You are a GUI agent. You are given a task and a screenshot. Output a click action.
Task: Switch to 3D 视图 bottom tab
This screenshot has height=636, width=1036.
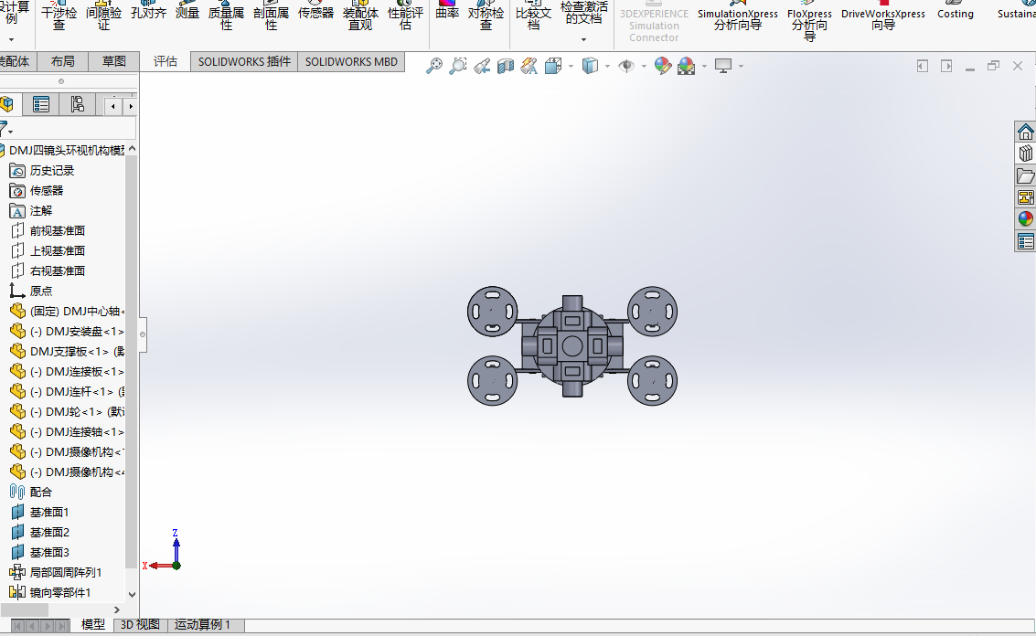[140, 625]
